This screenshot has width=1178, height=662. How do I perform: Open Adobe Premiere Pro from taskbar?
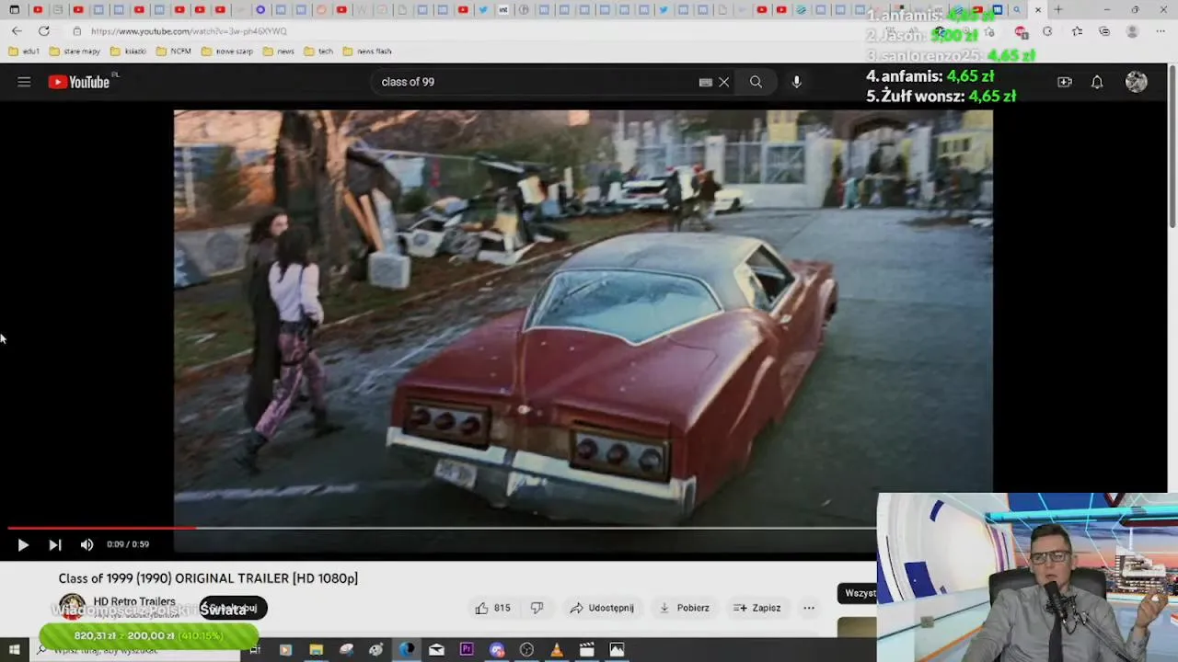click(467, 650)
